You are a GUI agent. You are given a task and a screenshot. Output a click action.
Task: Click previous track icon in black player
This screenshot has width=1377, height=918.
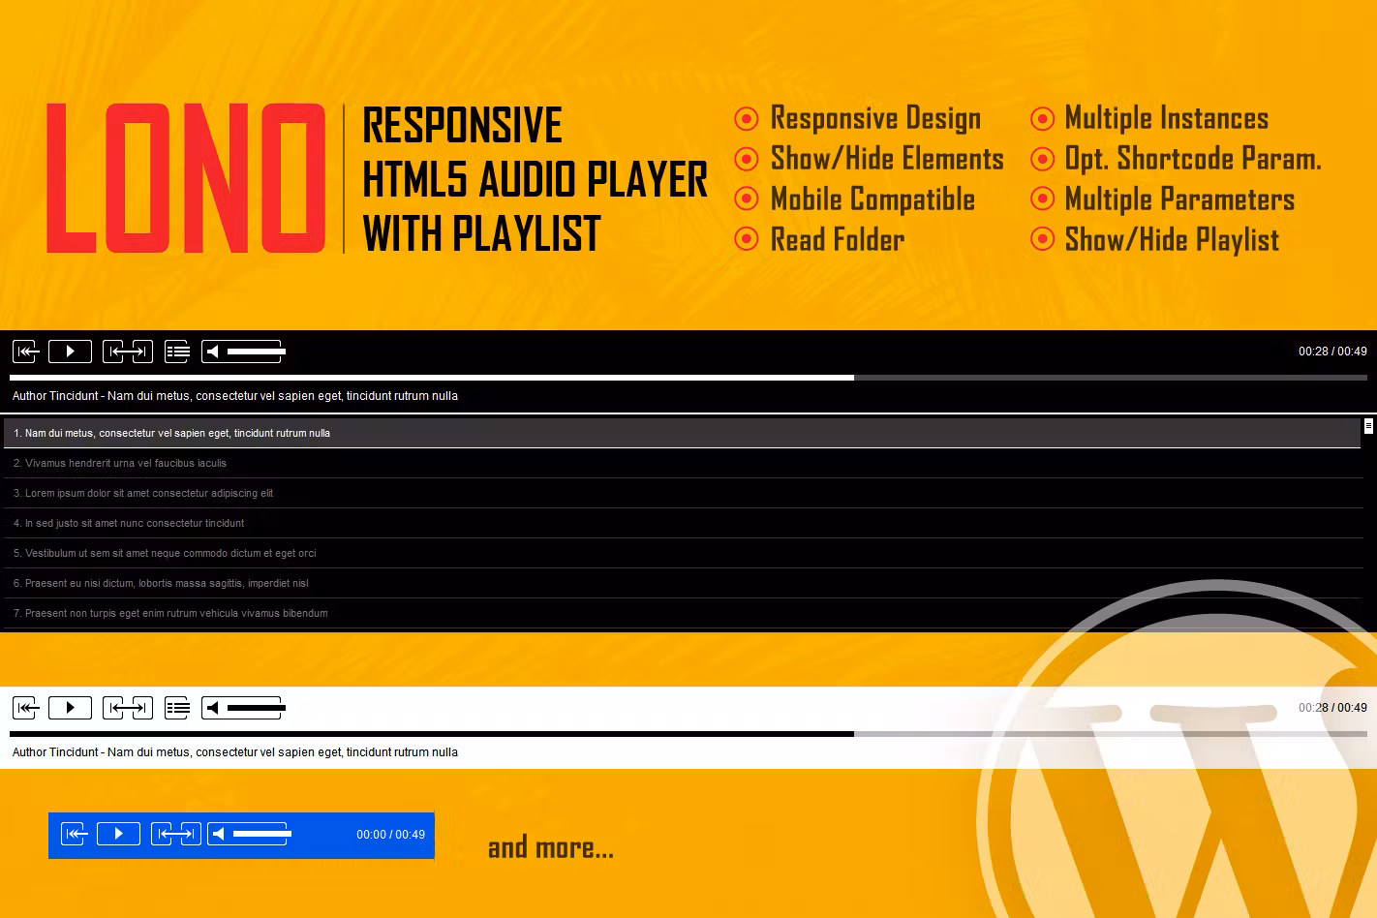[25, 352]
